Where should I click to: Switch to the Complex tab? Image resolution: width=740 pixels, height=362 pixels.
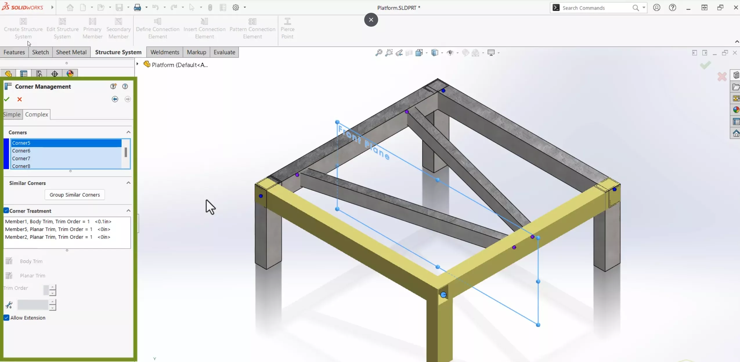[36, 114]
